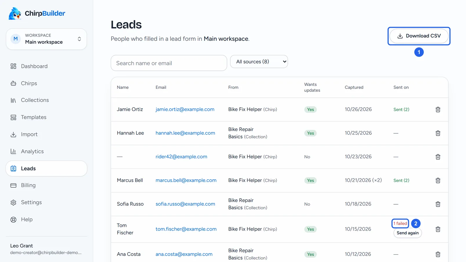Open the Import page
This screenshot has width=466, height=262.
tap(46, 134)
